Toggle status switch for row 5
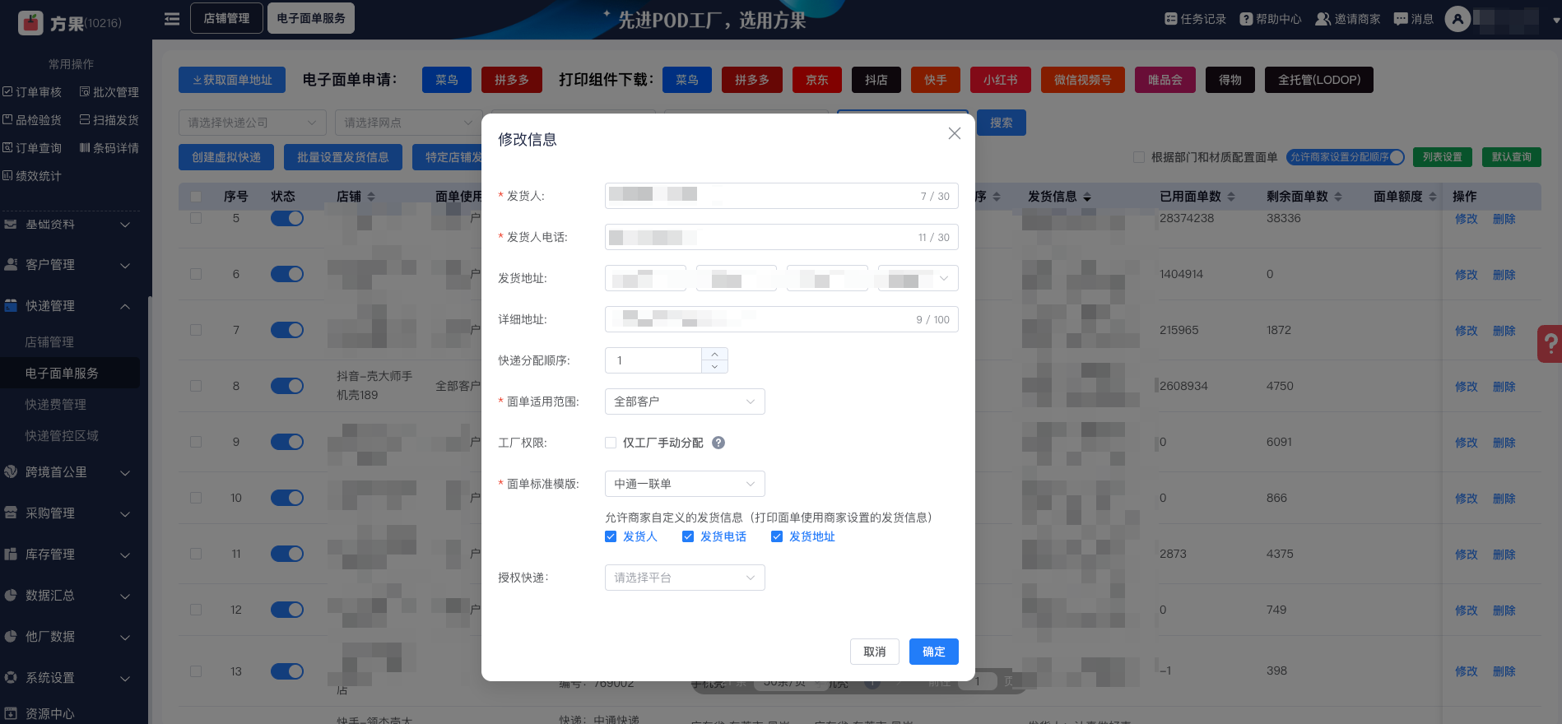This screenshot has width=1562, height=724. pos(287,218)
